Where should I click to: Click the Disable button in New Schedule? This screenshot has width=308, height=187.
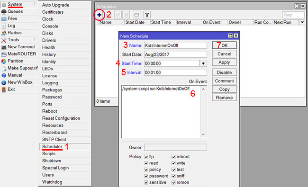[x=224, y=72]
